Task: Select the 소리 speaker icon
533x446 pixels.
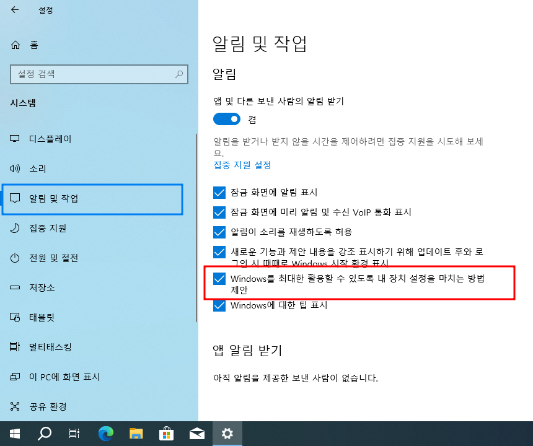Action: [x=15, y=168]
